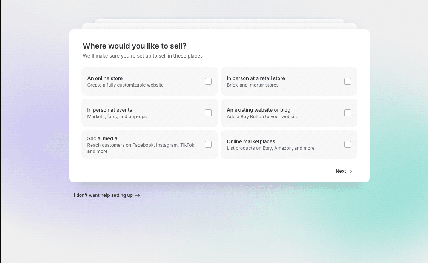This screenshot has width=428, height=263.
Task: Click arrow icon after don't want help link
Action: click(x=137, y=195)
